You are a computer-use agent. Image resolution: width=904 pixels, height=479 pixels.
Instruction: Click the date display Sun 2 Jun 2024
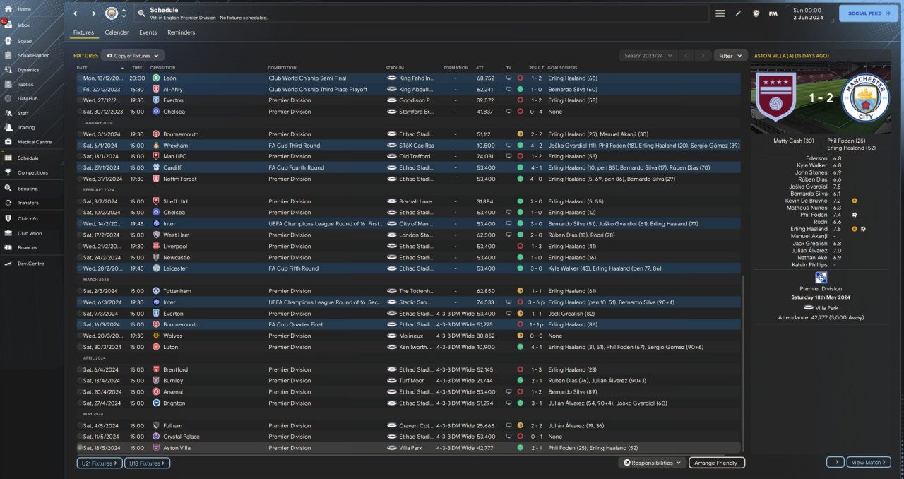[x=807, y=13]
